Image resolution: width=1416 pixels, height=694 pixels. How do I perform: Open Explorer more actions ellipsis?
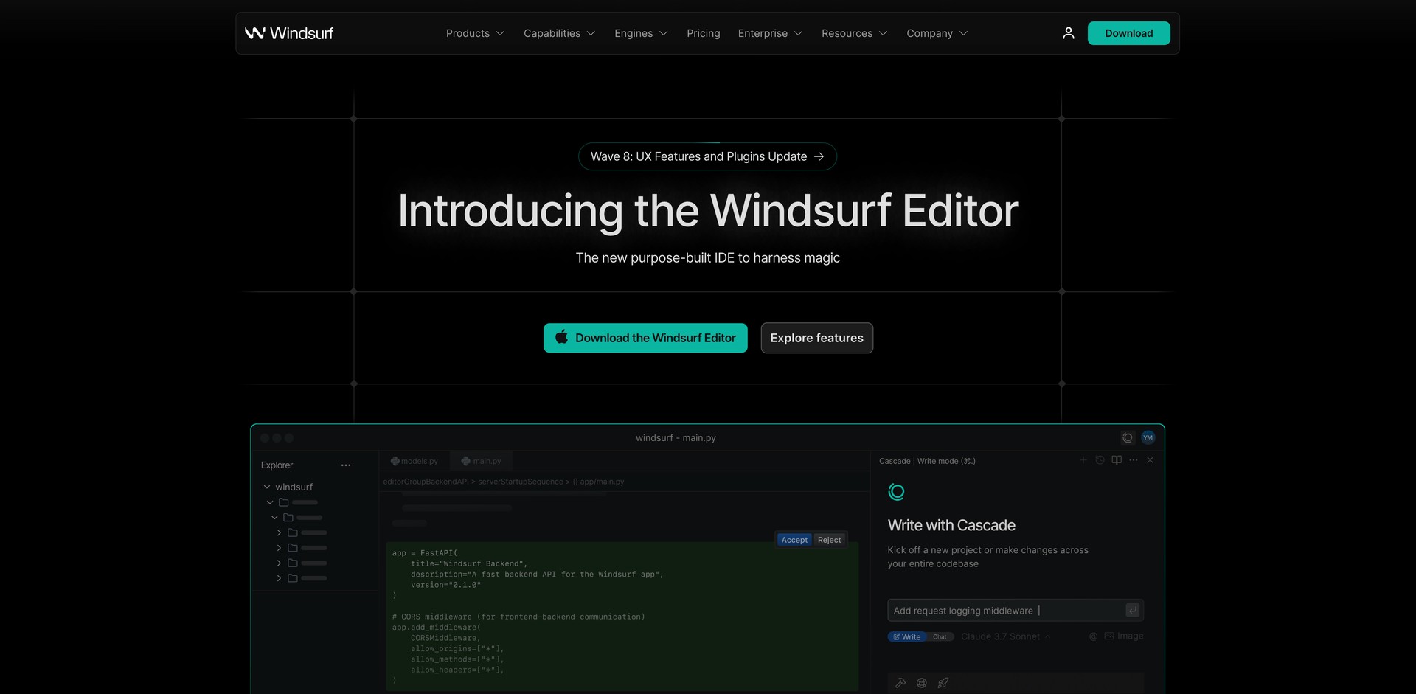tap(346, 465)
